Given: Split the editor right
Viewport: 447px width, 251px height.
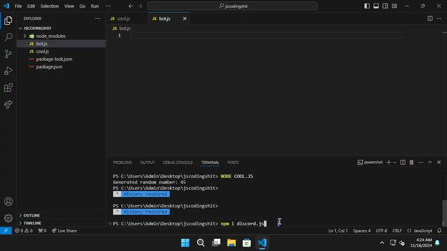Looking at the screenshot, I should pyautogui.click(x=430, y=18).
